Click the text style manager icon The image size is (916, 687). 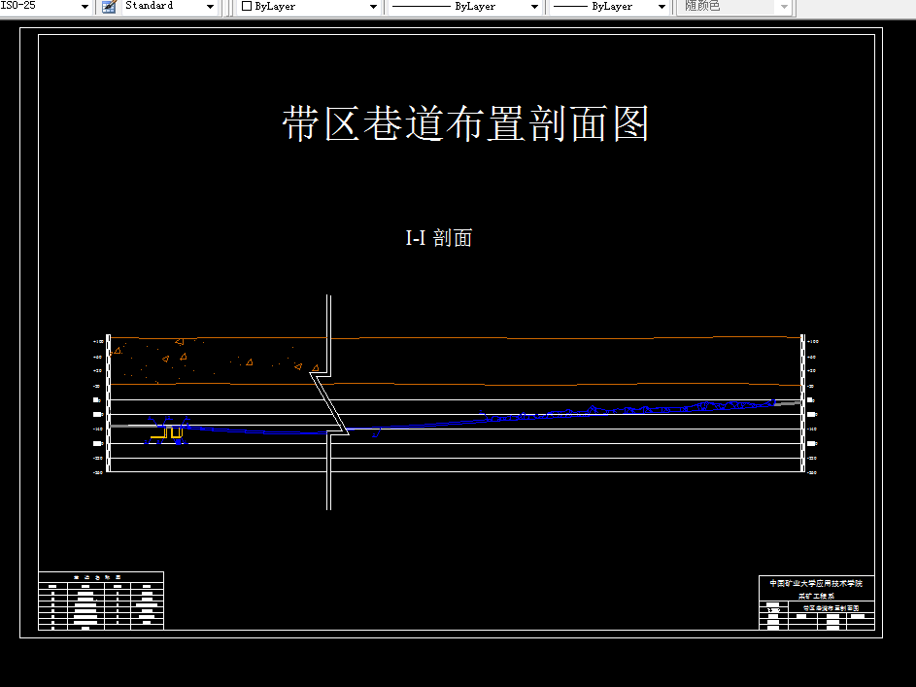pos(109,7)
